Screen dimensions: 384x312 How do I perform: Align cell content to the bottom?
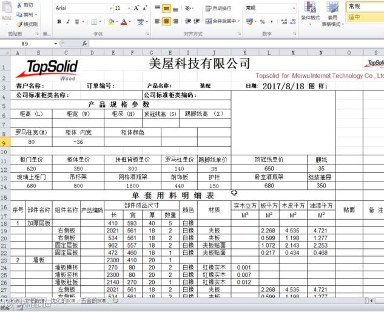click(175, 8)
